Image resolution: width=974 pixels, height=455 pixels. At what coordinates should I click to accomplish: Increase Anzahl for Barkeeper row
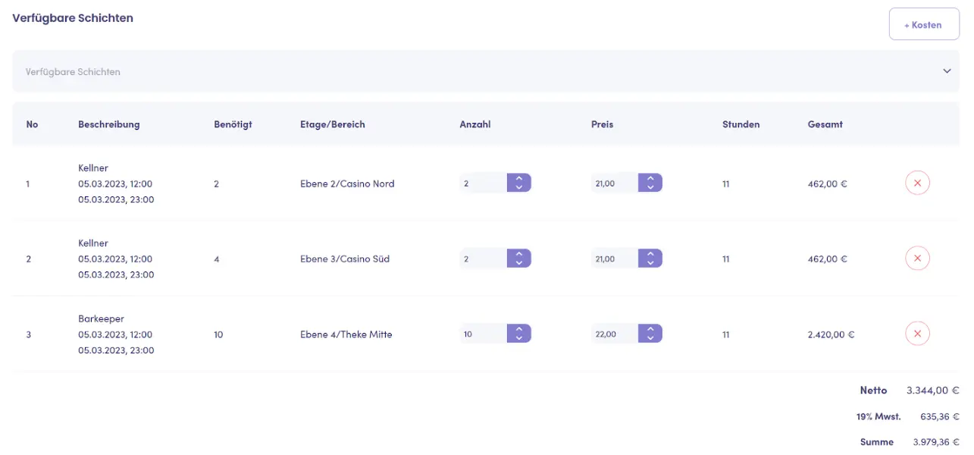point(518,329)
